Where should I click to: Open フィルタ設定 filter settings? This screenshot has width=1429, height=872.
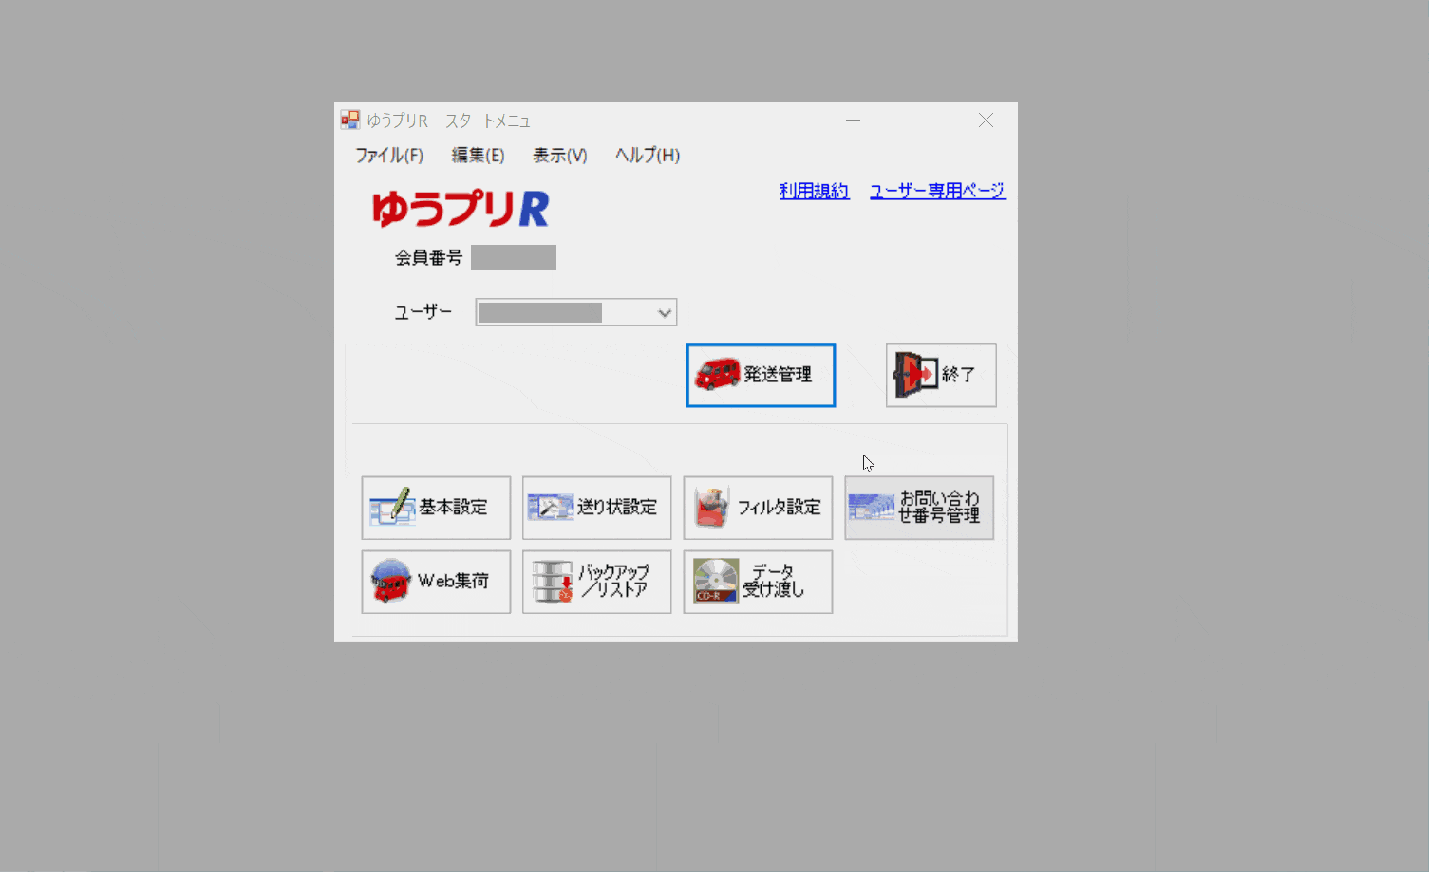(x=758, y=508)
